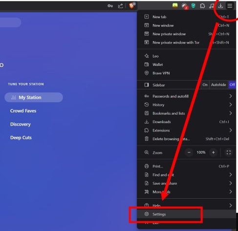Open Leo AI assistant menu item
Image resolution: width=238 pixels, height=231 pixels.
[186, 56]
